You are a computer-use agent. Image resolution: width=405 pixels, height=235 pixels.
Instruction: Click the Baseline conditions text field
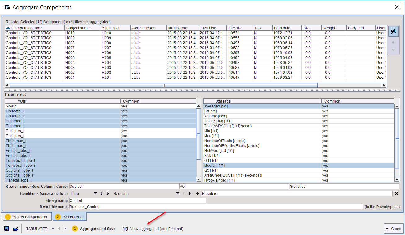click(297, 193)
